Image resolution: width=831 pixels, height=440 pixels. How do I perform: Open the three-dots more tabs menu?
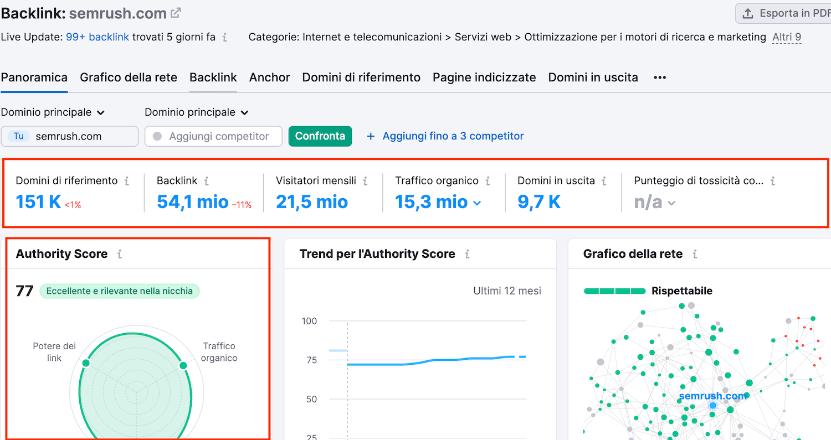point(659,77)
